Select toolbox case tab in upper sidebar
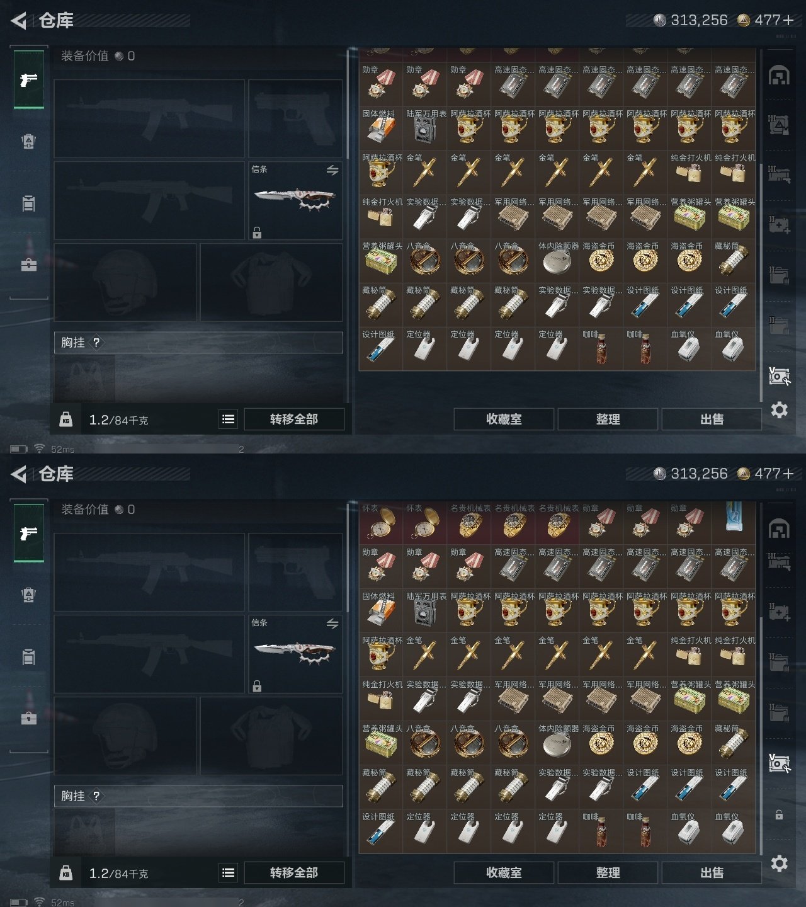The image size is (806, 907). pyautogui.click(x=28, y=265)
